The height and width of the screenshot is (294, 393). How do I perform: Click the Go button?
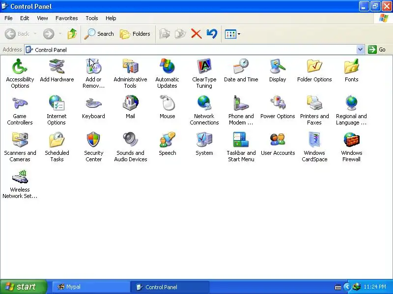[x=377, y=49]
